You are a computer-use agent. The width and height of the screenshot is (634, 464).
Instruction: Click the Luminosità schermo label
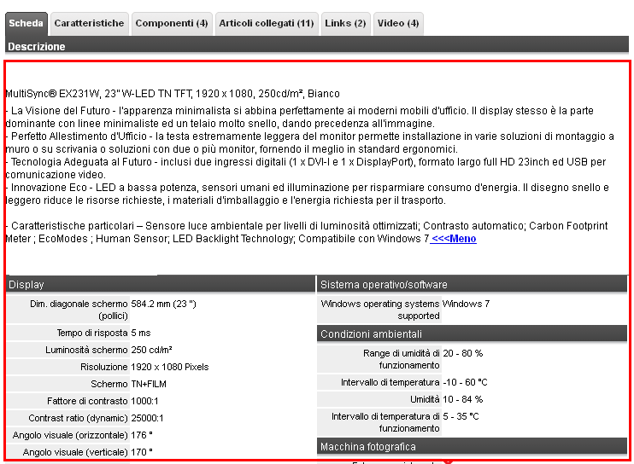pyautogui.click(x=86, y=350)
